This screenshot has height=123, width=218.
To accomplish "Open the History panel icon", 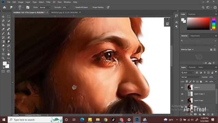I will (x=176, y=16).
